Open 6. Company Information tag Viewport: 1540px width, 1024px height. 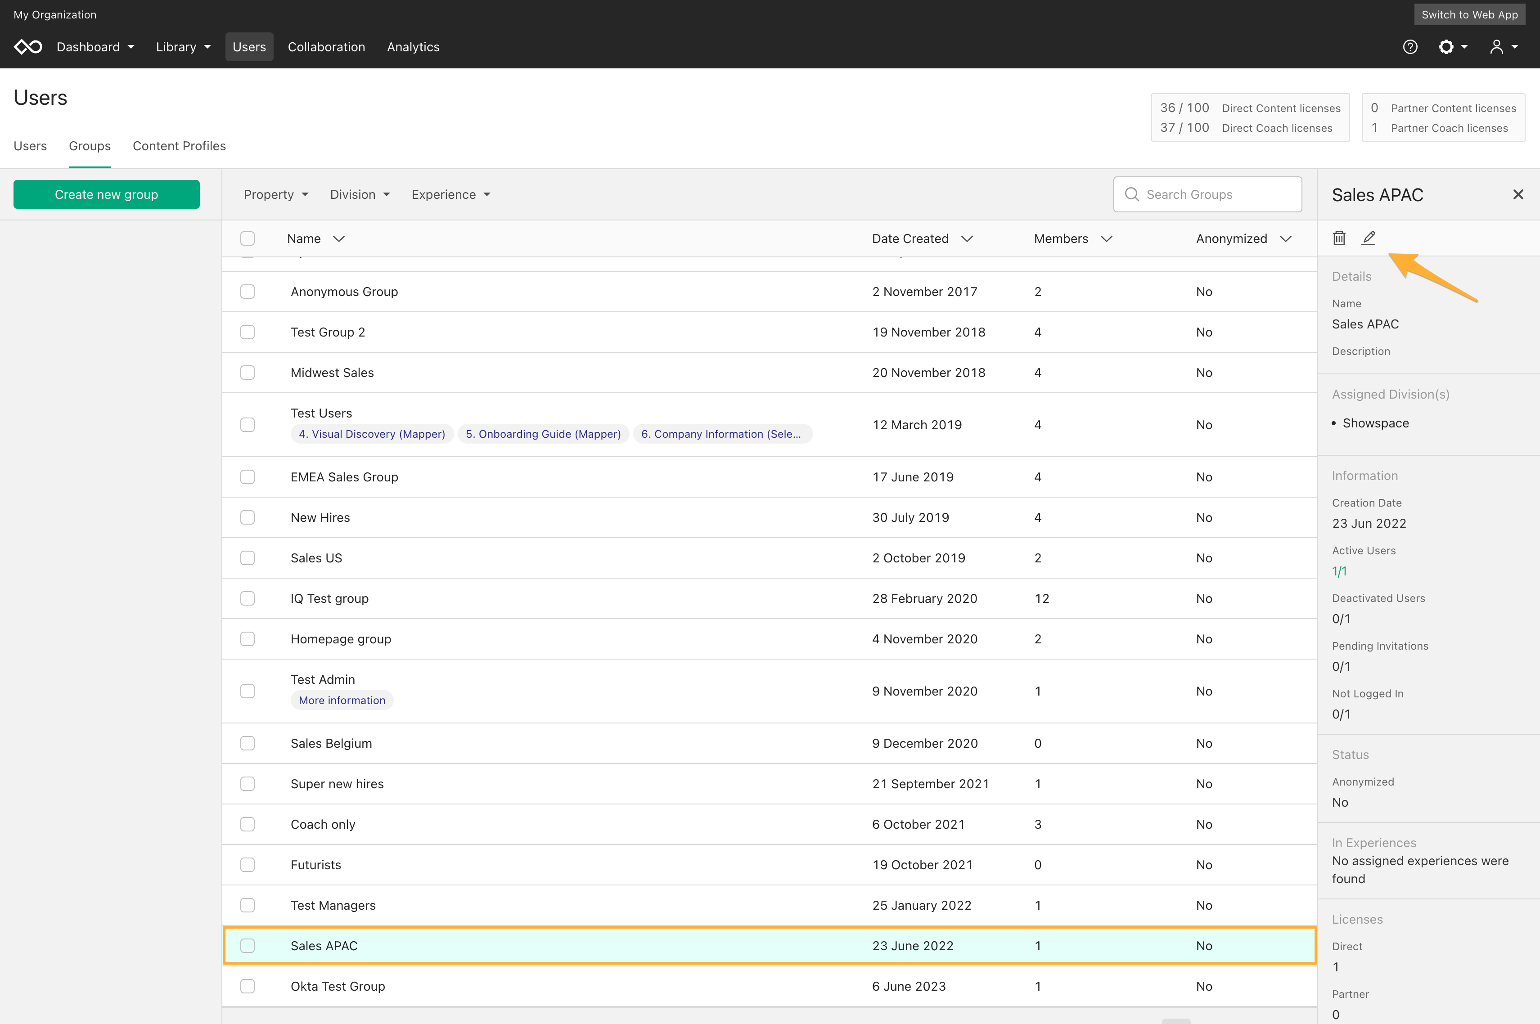(x=722, y=434)
